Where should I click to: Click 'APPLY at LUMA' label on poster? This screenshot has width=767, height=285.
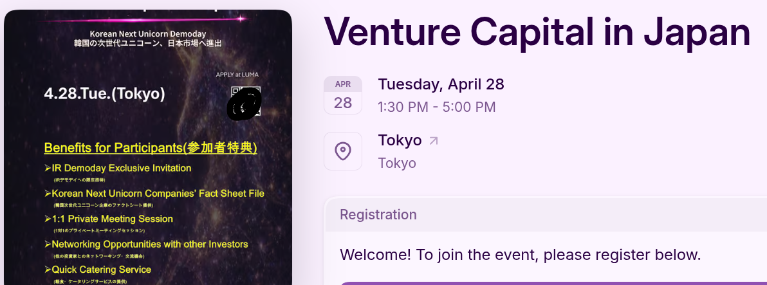tap(237, 75)
